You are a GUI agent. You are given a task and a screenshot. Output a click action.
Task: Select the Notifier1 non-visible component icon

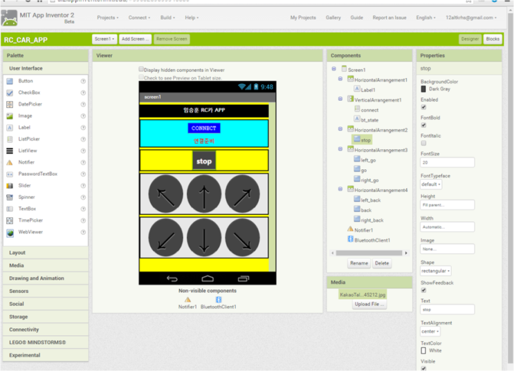pyautogui.click(x=187, y=299)
